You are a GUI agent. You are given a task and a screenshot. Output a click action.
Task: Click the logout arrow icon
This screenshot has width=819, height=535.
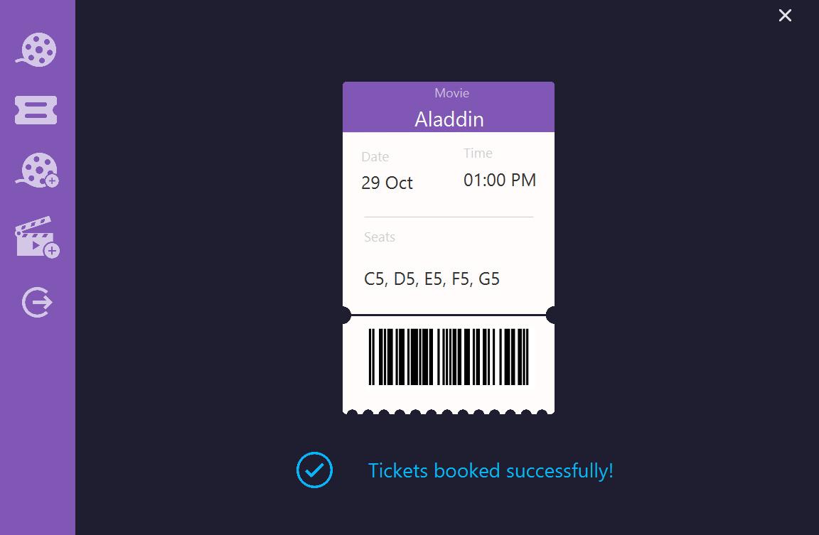(37, 302)
